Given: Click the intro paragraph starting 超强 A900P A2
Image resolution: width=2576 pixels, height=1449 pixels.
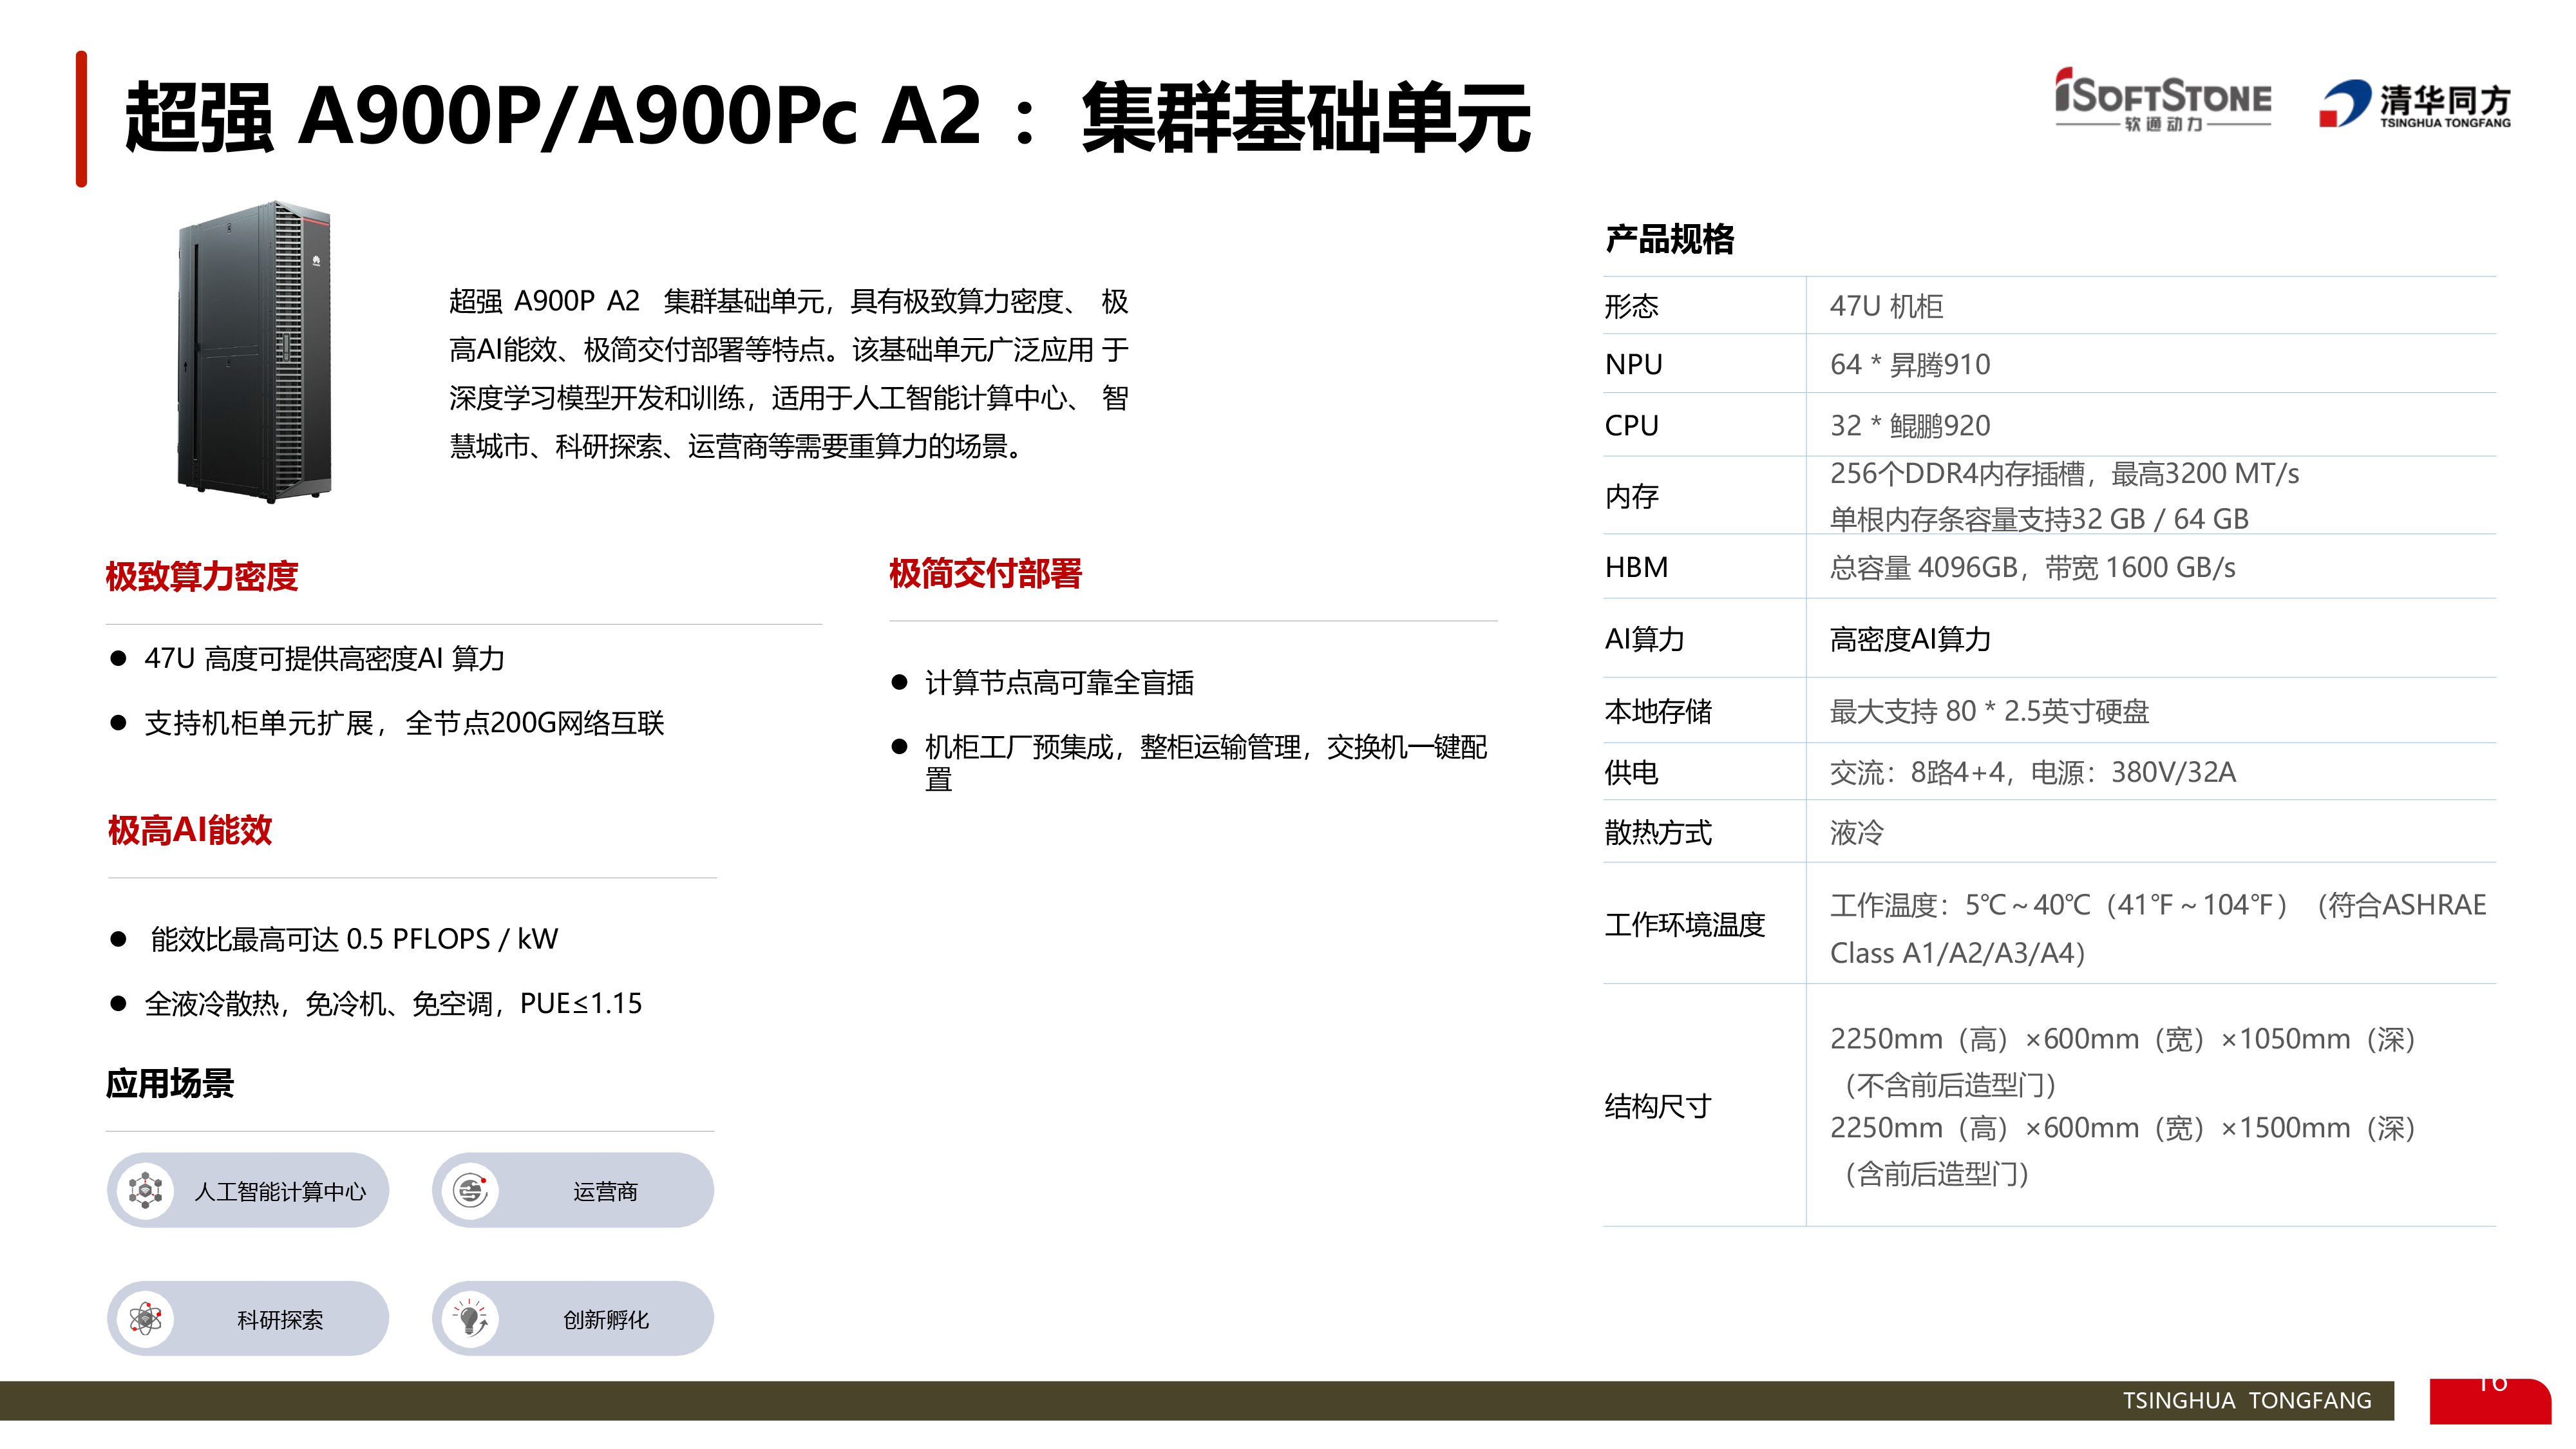Looking at the screenshot, I should [789, 373].
